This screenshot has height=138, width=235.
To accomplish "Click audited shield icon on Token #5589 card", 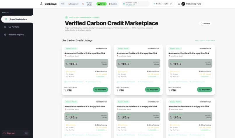I will (x=119, y=125).
